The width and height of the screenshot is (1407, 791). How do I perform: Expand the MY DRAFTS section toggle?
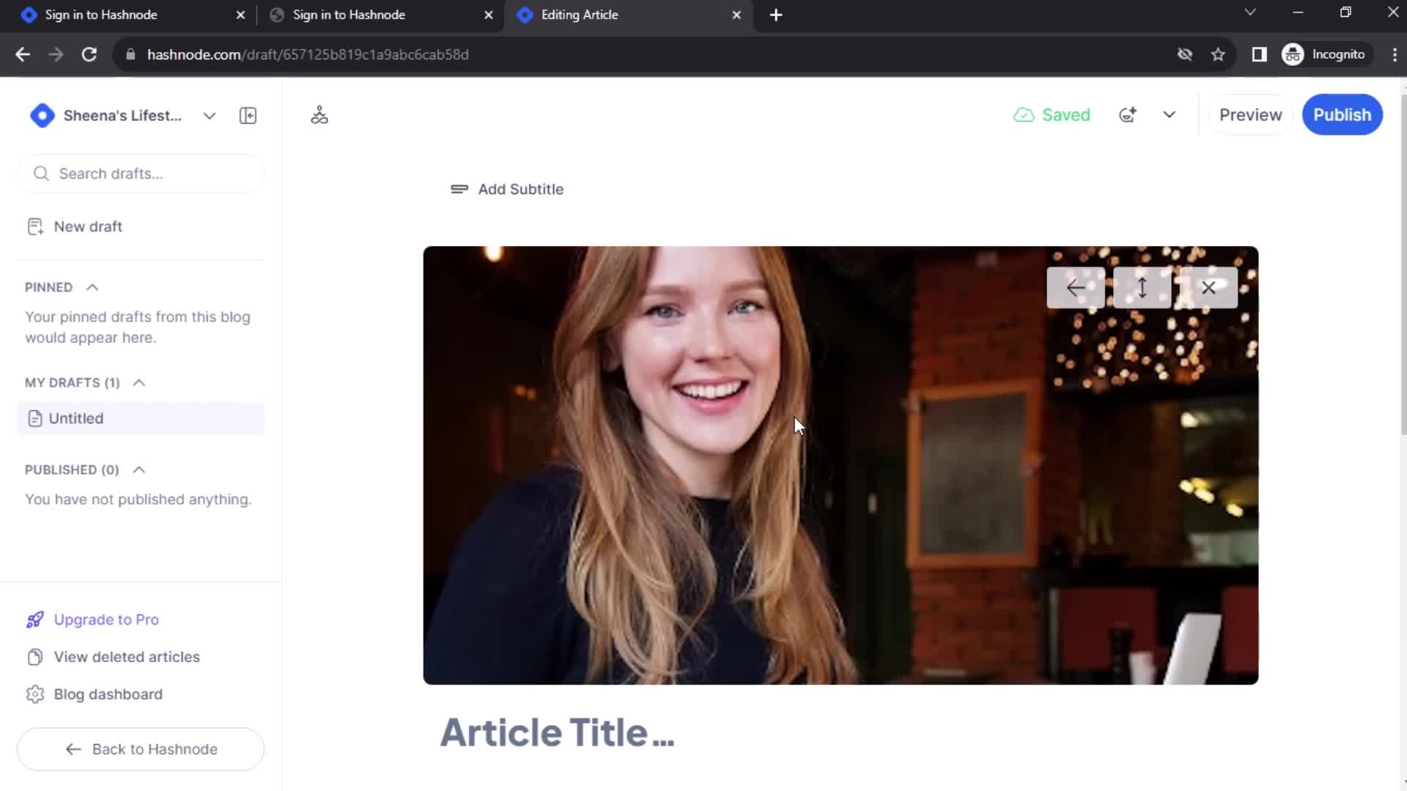pyautogui.click(x=139, y=382)
